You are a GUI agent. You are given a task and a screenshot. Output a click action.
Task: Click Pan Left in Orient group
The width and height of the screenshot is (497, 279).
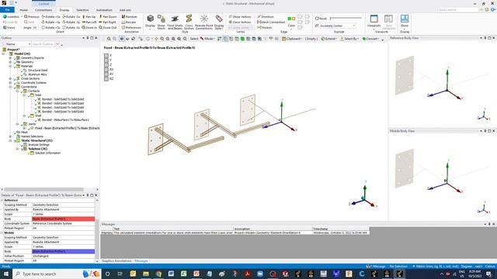click(89, 22)
